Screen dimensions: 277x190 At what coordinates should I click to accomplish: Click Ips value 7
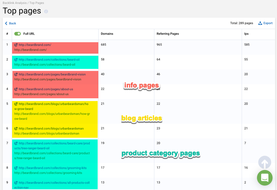245,143
